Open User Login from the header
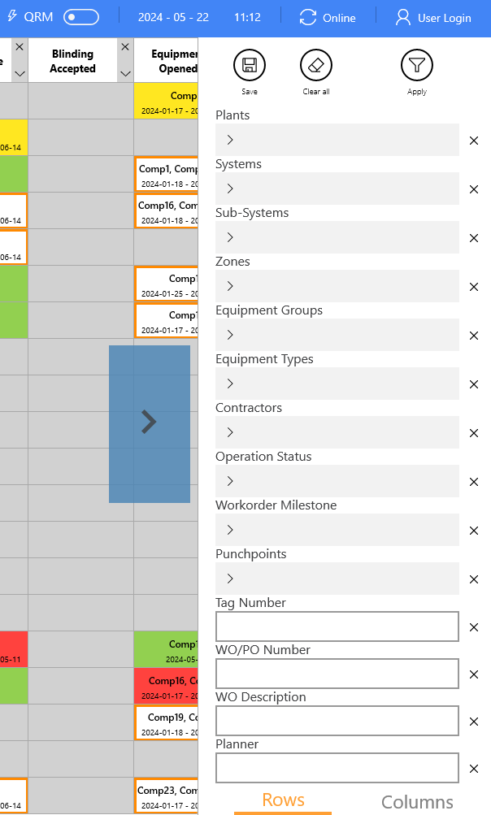Screen dimensions: 491x815 (x=434, y=18)
